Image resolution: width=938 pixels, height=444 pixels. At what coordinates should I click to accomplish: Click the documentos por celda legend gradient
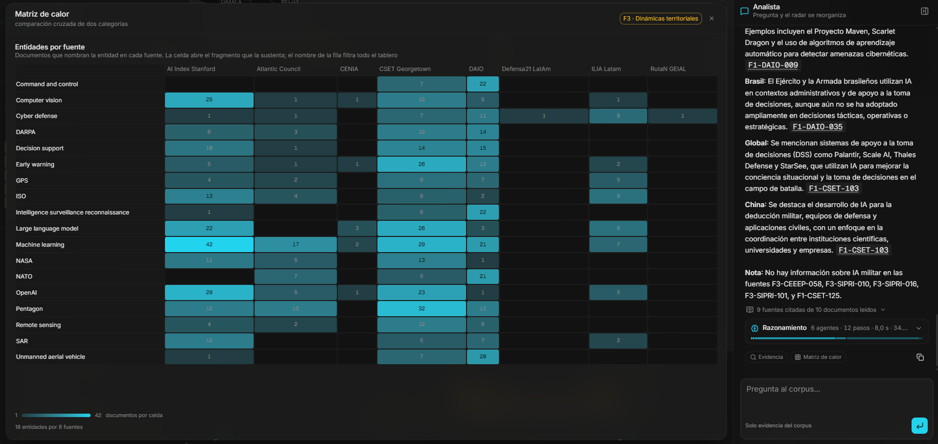click(56, 415)
